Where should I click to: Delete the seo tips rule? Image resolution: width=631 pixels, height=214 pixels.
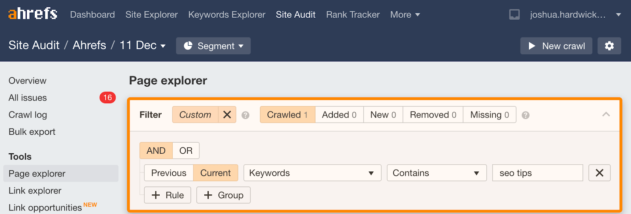click(x=599, y=173)
